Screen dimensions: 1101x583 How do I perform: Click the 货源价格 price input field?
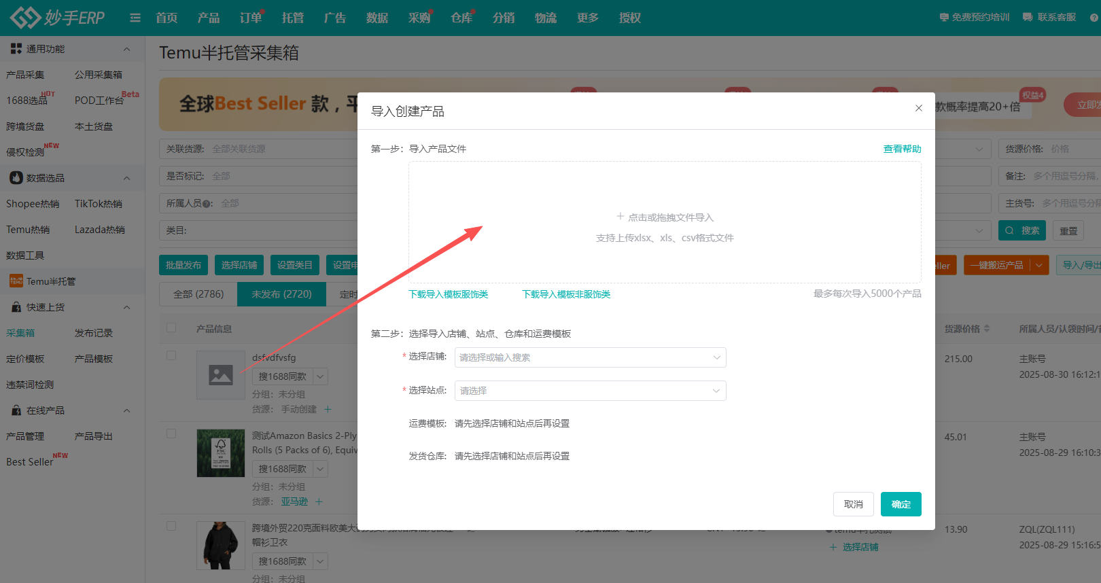coord(1050,149)
